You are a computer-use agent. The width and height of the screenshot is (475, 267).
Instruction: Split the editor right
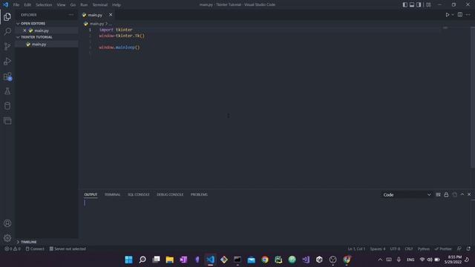pyautogui.click(x=460, y=15)
